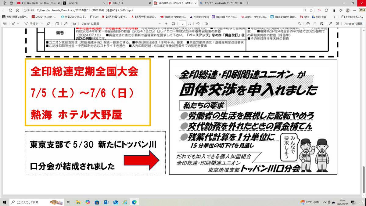Click the fit-to-page icon
Image resolution: width=366 pixels, height=206 pixels.
(173, 23)
